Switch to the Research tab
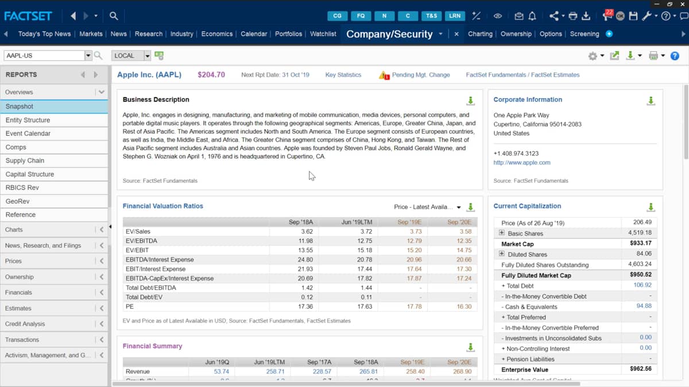This screenshot has width=689, height=387. click(149, 34)
